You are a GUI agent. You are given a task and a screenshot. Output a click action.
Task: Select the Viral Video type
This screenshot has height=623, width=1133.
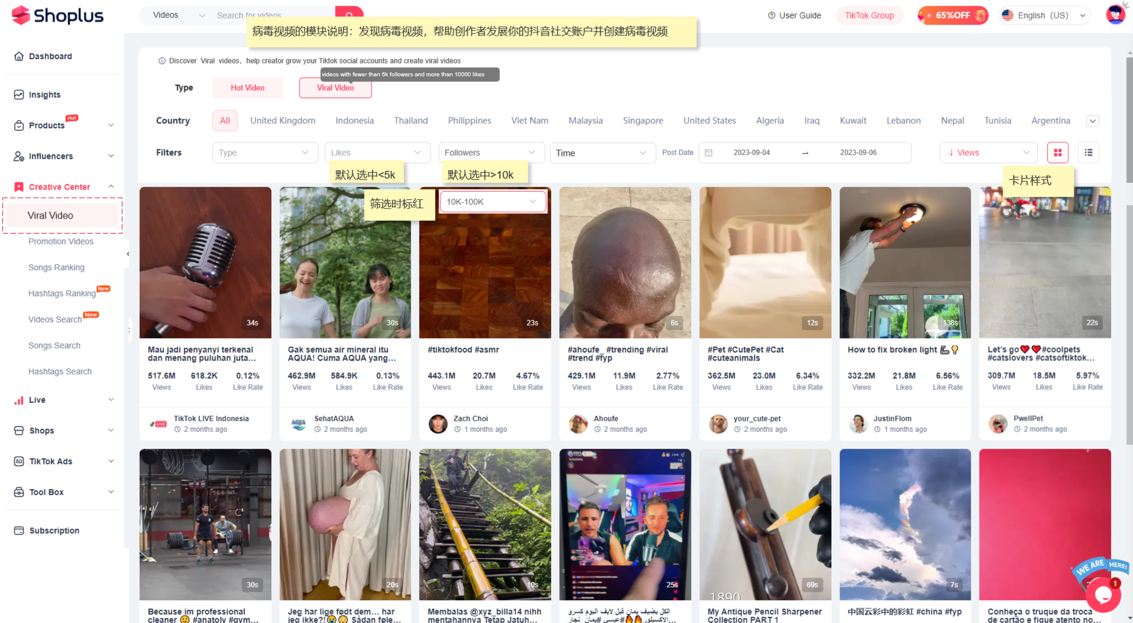click(x=335, y=88)
